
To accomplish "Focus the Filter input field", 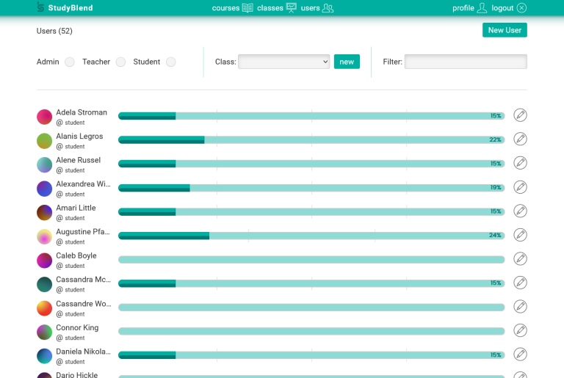I will (466, 62).
